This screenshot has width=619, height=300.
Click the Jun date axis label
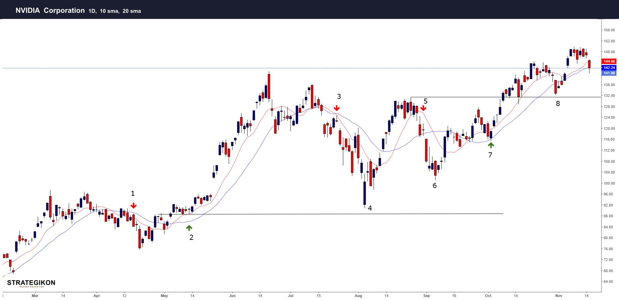tap(232, 296)
